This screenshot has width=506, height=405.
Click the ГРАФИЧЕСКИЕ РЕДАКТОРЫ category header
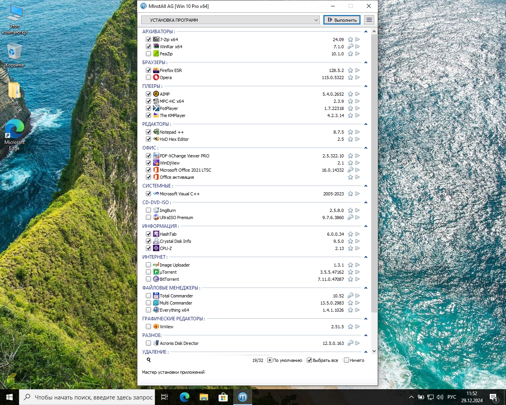coord(174,319)
